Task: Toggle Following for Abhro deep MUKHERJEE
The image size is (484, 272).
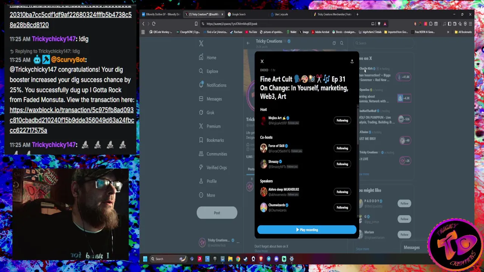Action: [342, 192]
